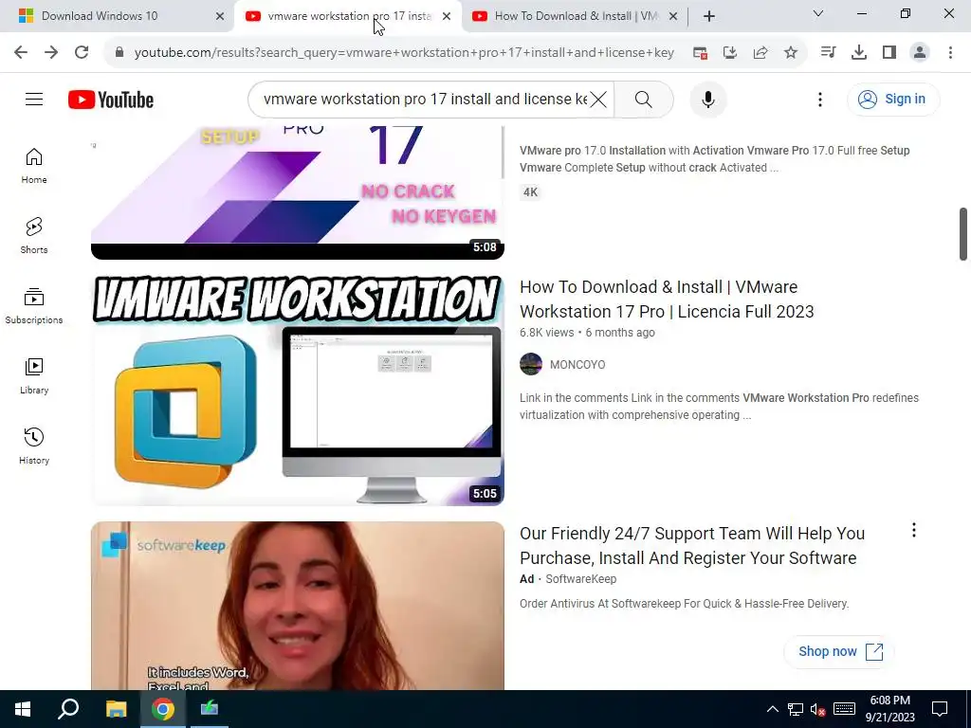971x728 pixels.
Task: Reload the current page
Action: [x=82, y=53]
